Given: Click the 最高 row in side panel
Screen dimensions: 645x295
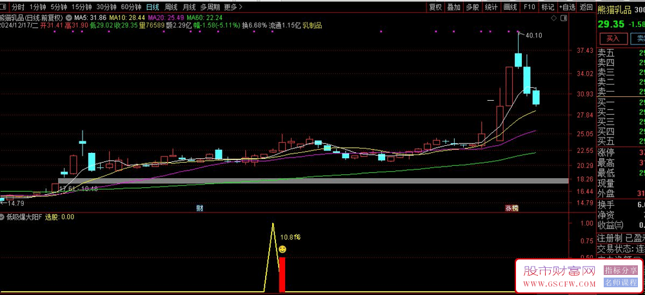Looking at the screenshot, I should pos(621,163).
